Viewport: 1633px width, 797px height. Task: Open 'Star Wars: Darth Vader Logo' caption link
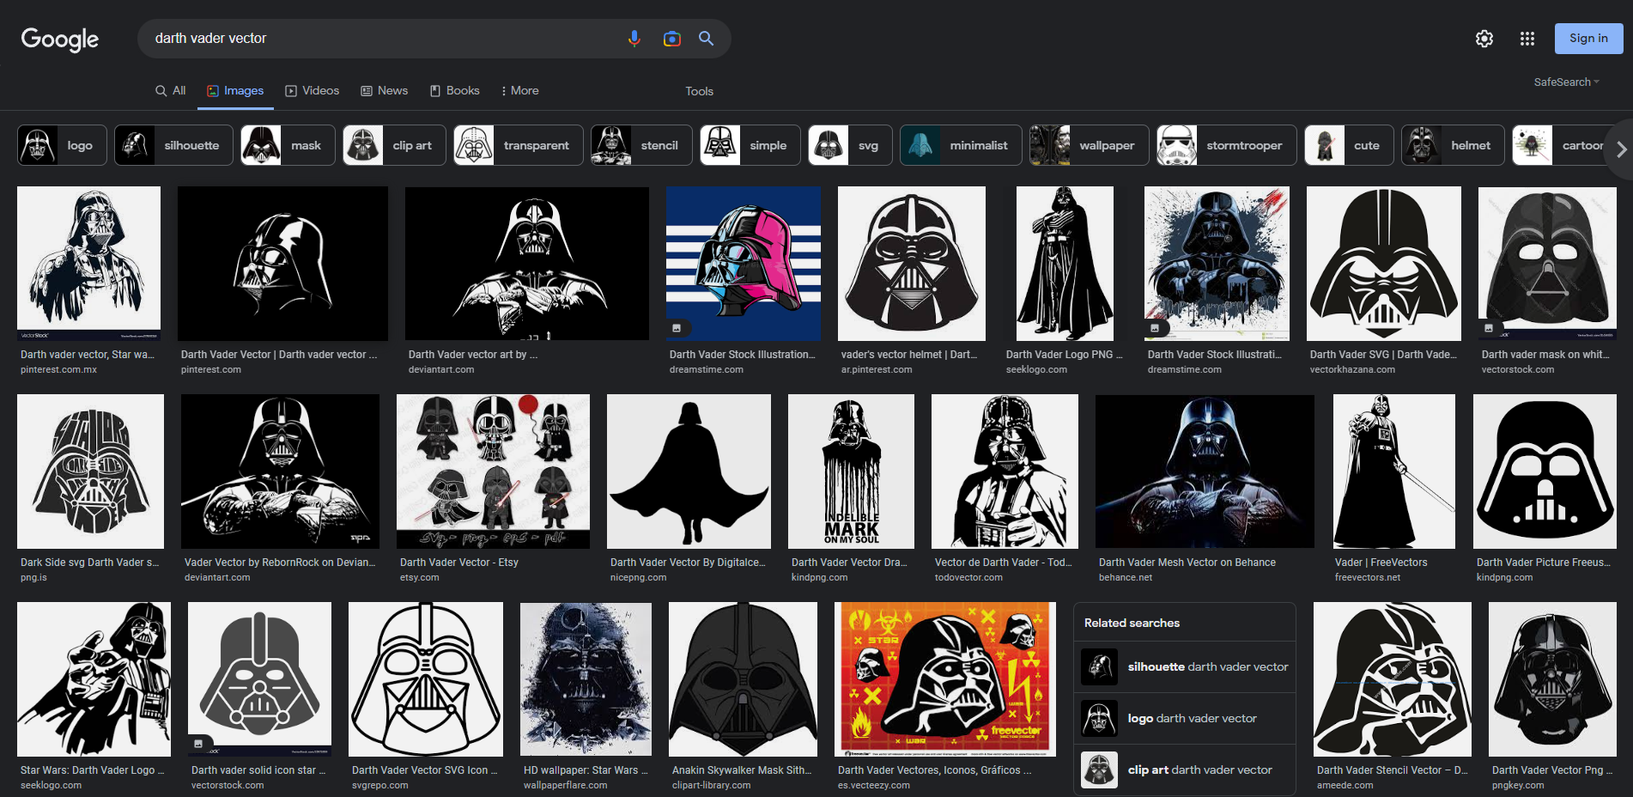click(92, 770)
